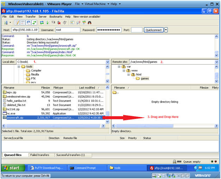The width and height of the screenshot is (221, 179).
Task: Switch to the Queued files tab
Action: click(x=16, y=155)
